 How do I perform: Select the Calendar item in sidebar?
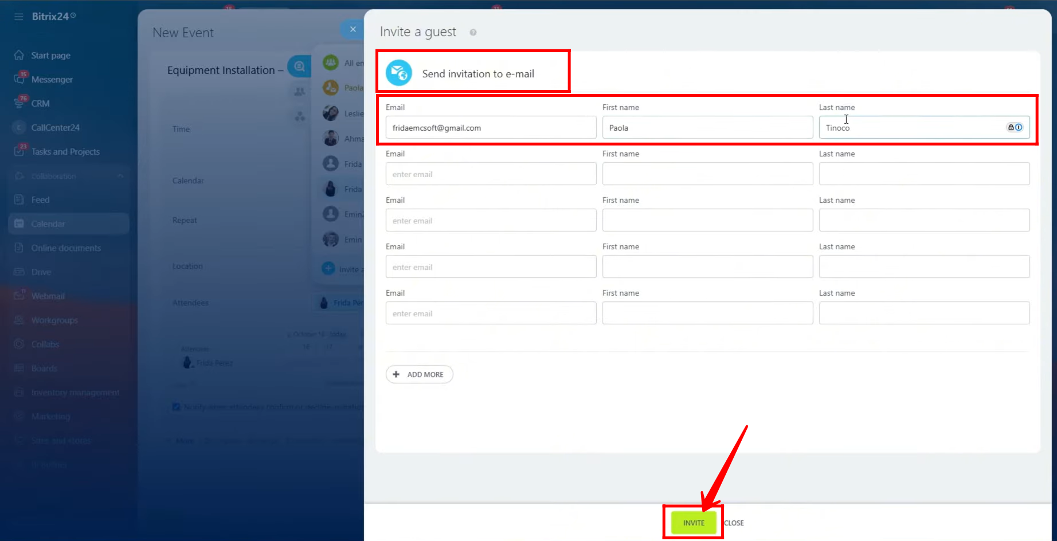coord(48,224)
